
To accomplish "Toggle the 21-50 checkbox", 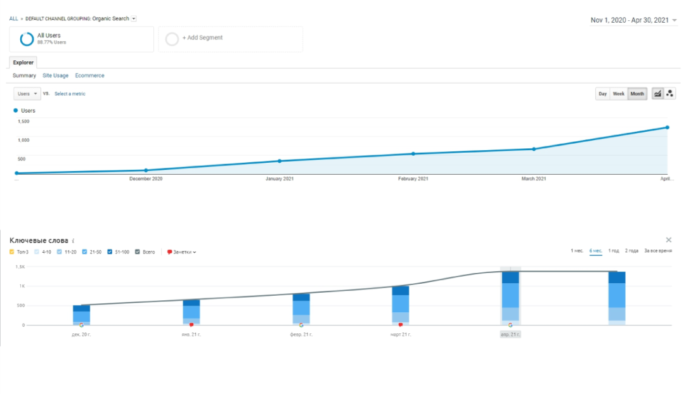I will pyautogui.click(x=84, y=252).
